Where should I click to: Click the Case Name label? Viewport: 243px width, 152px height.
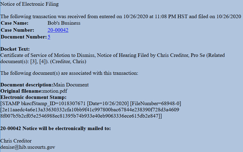tap(15, 23)
